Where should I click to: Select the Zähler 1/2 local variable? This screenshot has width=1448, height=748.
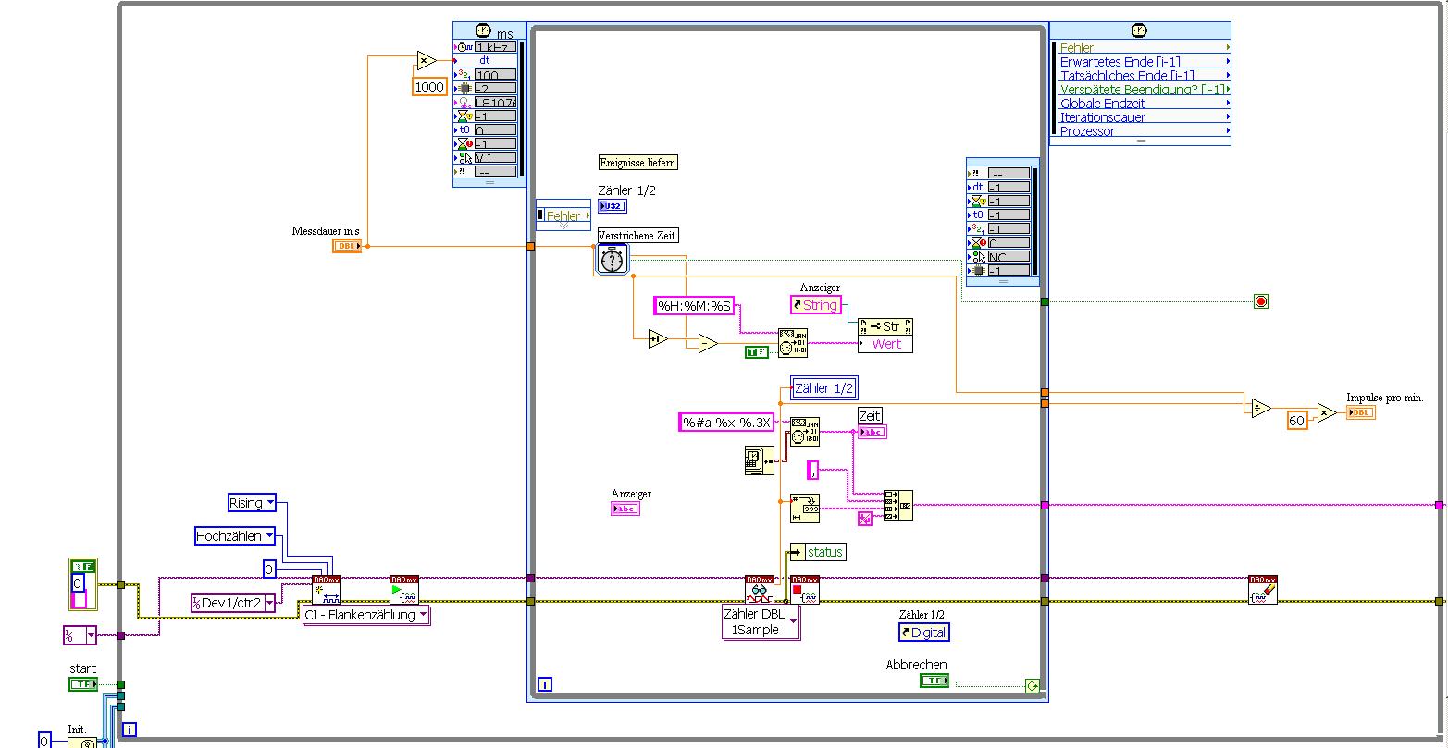pos(823,388)
